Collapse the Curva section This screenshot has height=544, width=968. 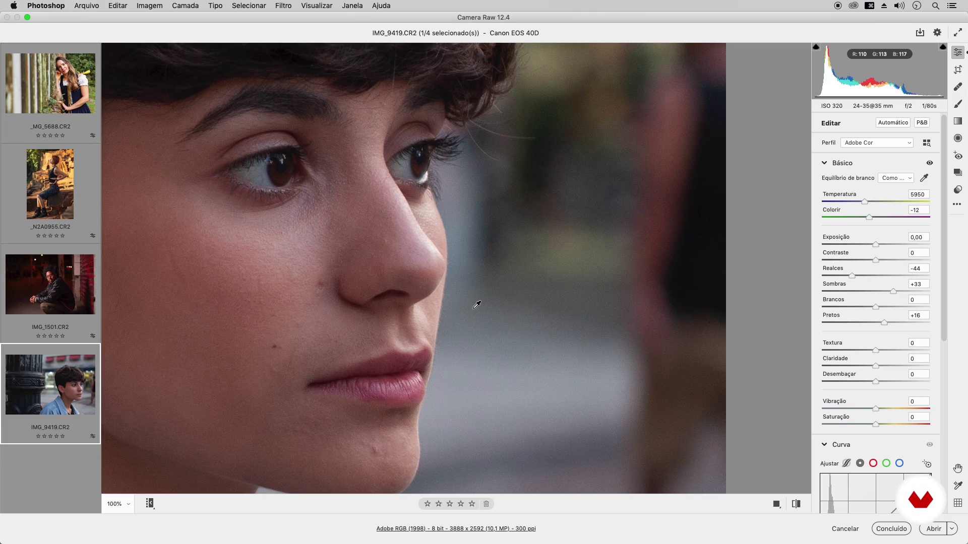coord(824,444)
